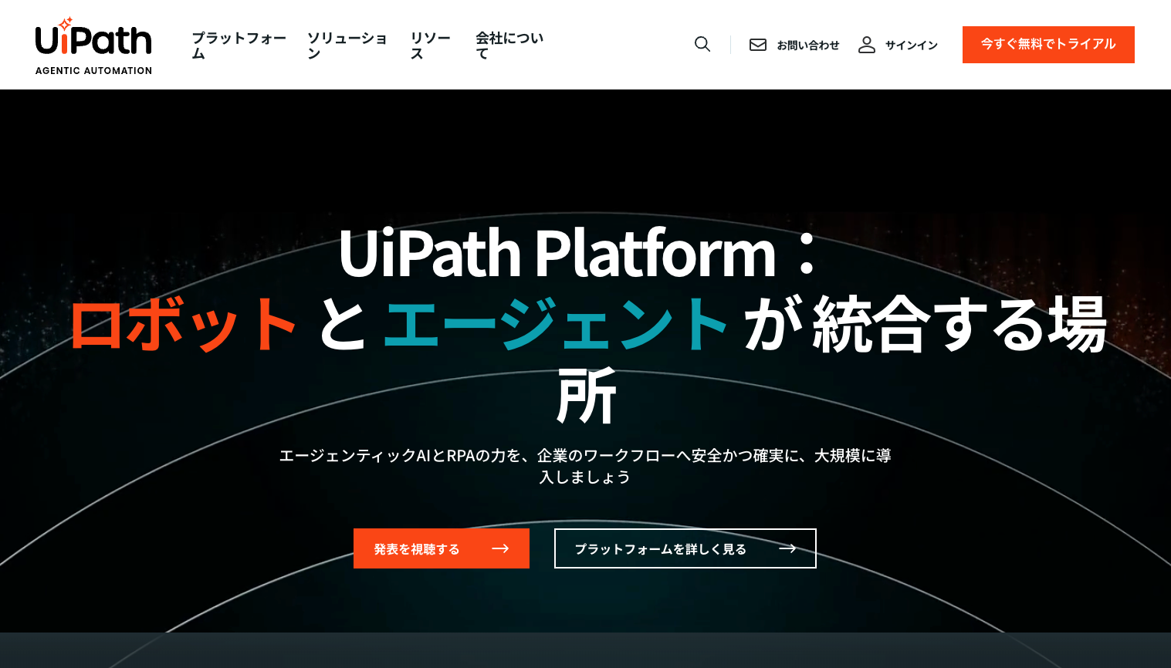Click the エージェンティックAIとRPA subtitle text

click(585, 466)
